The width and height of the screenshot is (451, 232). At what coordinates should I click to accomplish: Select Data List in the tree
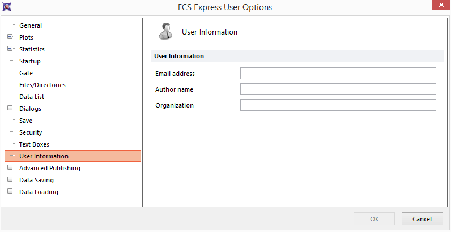coord(32,97)
